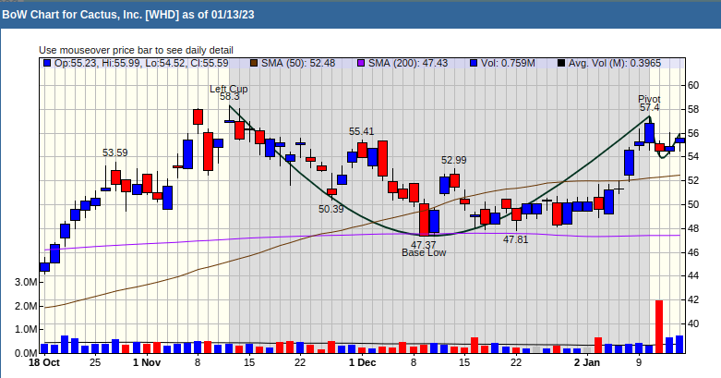
Task: Click the 'Avg. Vol (M): 0.3965' legend text
Action: pos(615,63)
